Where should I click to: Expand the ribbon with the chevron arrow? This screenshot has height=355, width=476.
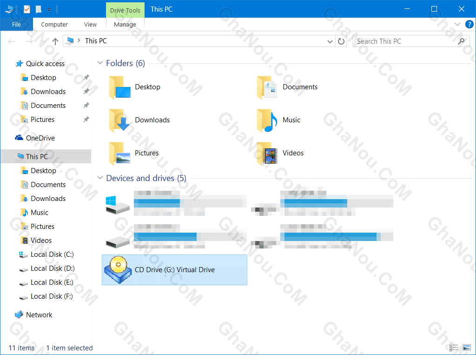pyautogui.click(x=457, y=24)
